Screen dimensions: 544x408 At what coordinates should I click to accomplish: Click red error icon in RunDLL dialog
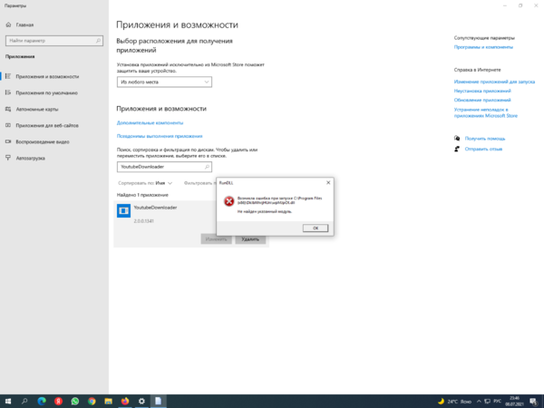(x=229, y=201)
